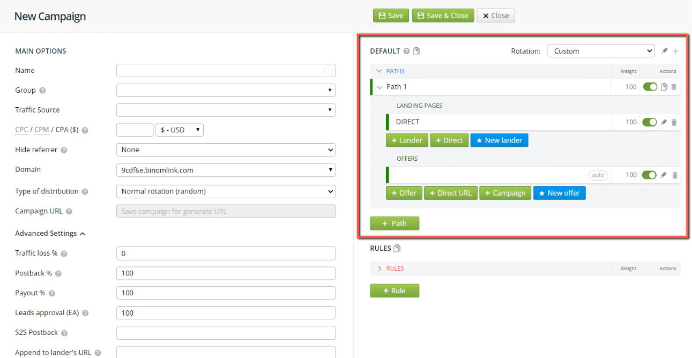This screenshot has height=358, width=692.
Task: Disable the Path 1 toggle switch
Action: pyautogui.click(x=650, y=87)
